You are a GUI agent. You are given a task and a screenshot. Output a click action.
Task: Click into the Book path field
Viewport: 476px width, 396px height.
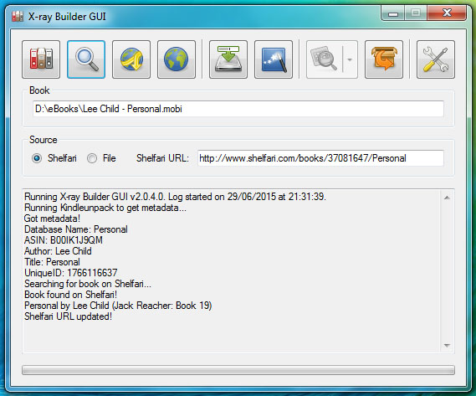238,109
